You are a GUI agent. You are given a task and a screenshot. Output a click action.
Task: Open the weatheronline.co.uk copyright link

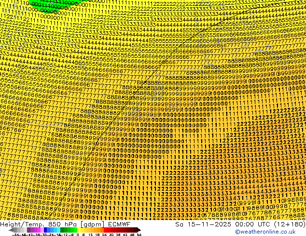tap(265, 232)
